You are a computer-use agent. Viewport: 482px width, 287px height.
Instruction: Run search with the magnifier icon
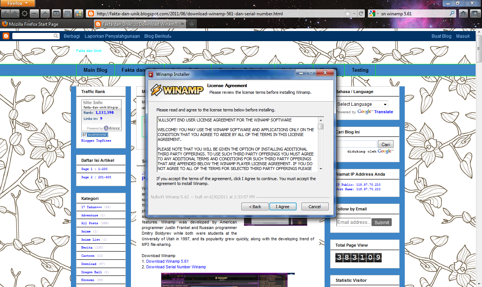click(x=452, y=14)
